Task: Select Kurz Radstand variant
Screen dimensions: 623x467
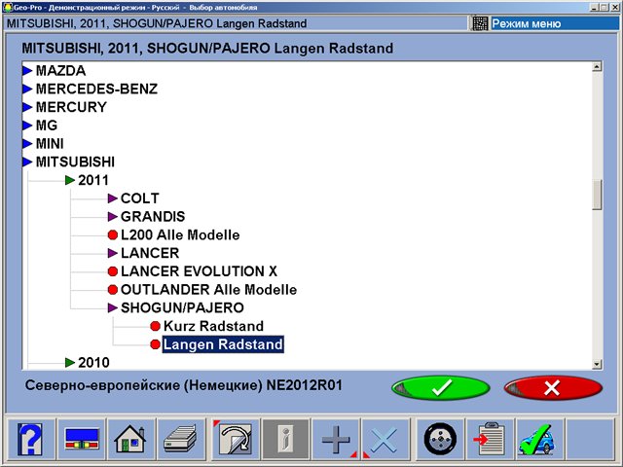Action: click(213, 327)
